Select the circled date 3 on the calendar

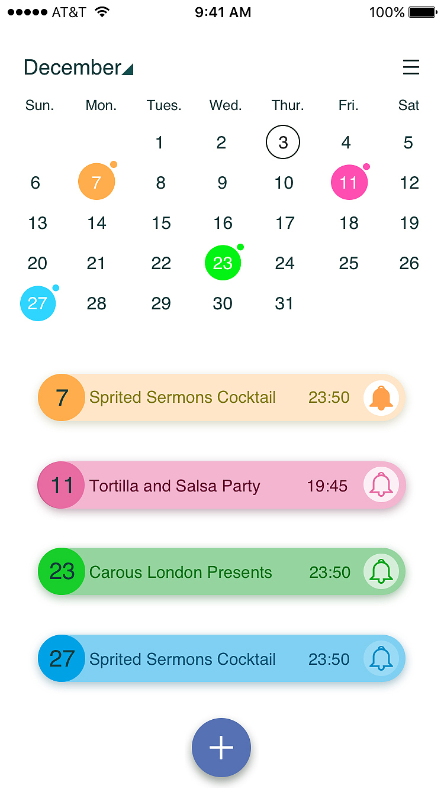tap(283, 143)
